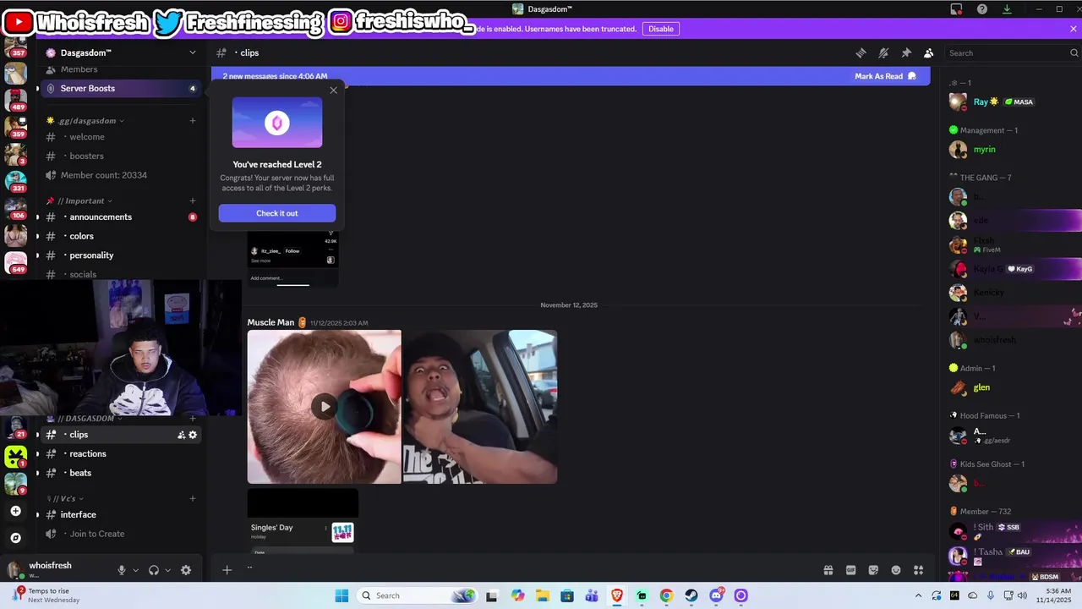
Task: Open Discover servers compass icon
Action: click(x=16, y=538)
